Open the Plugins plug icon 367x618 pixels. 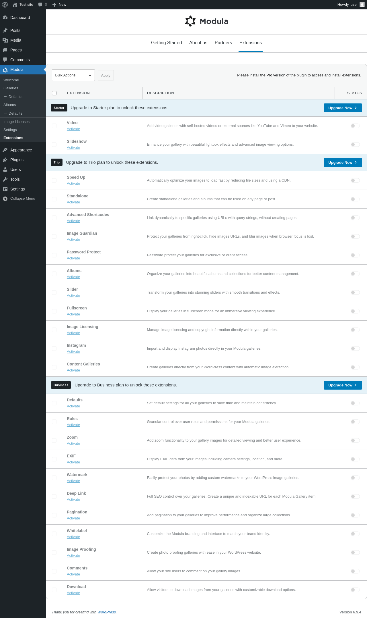pos(5,160)
